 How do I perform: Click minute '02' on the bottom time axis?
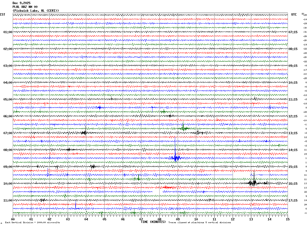point(49,219)
